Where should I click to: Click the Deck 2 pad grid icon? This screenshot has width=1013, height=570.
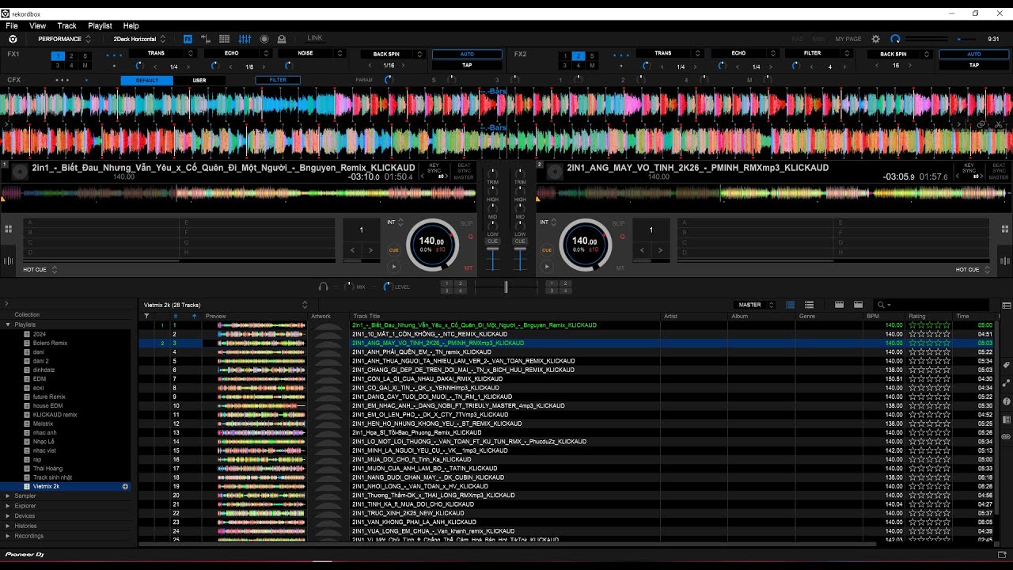point(1005,230)
